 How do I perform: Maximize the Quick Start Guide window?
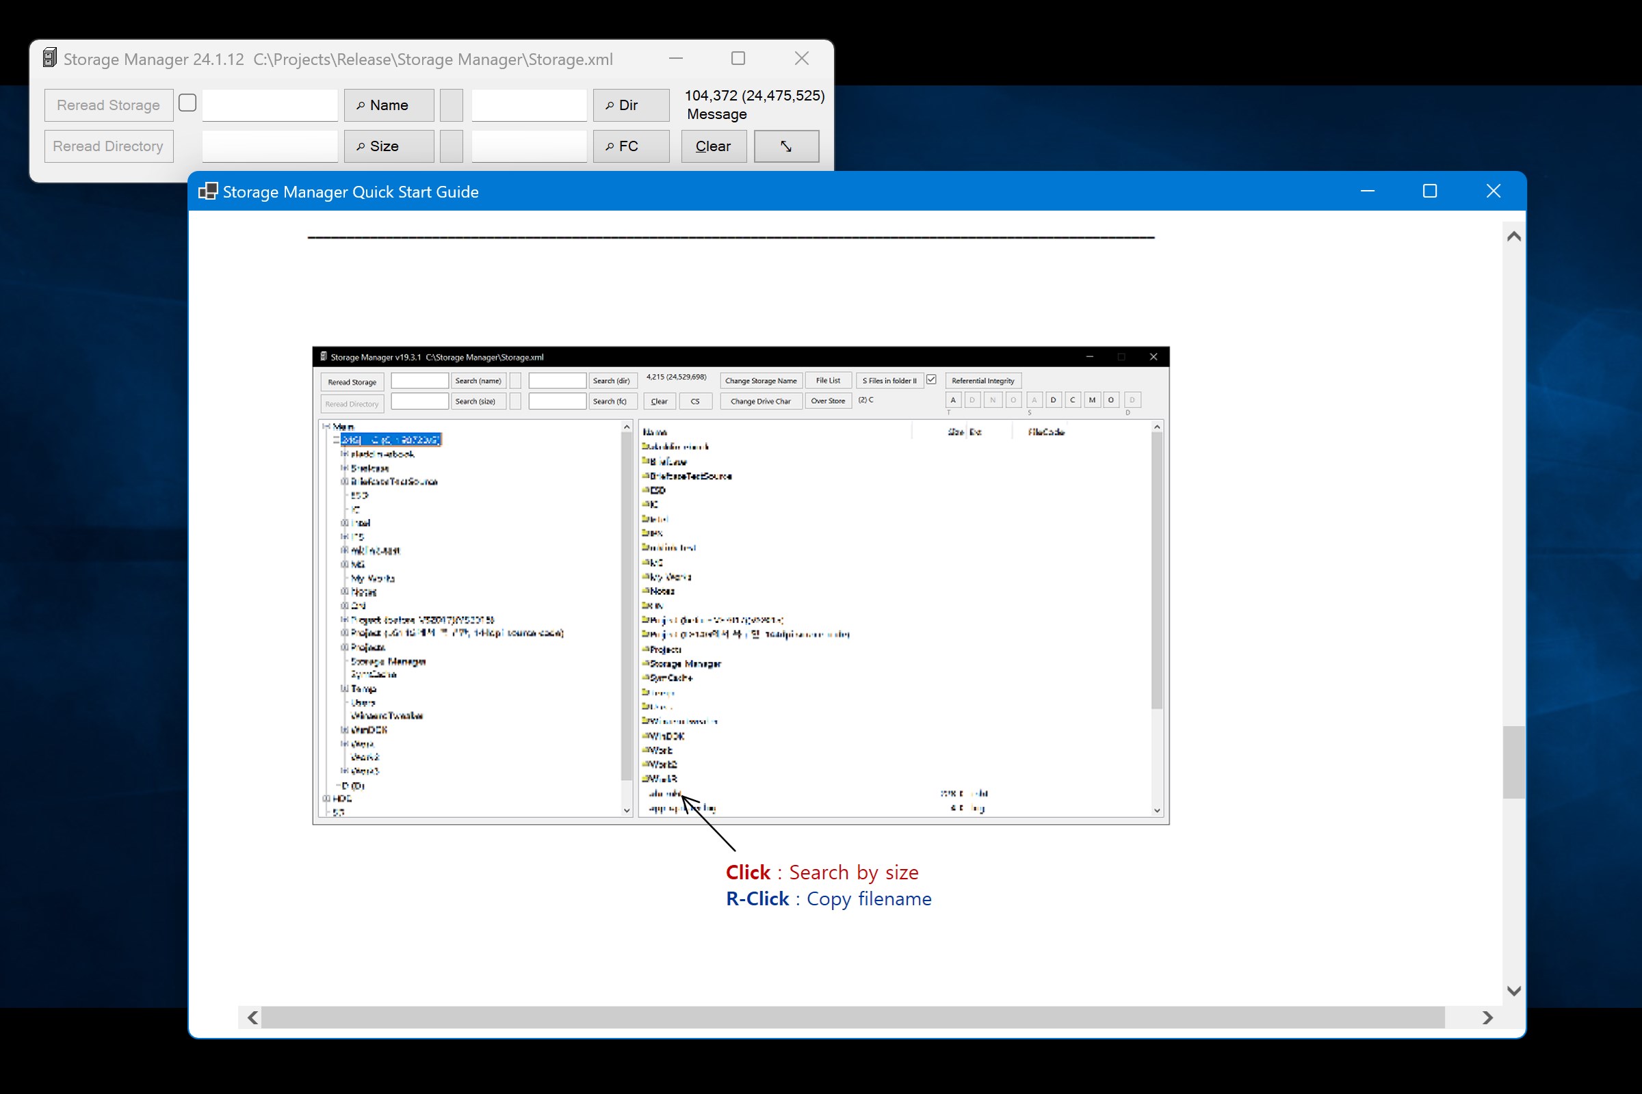point(1429,191)
